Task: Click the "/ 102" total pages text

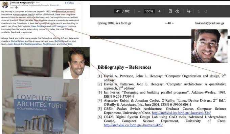Action: (x=126, y=11)
